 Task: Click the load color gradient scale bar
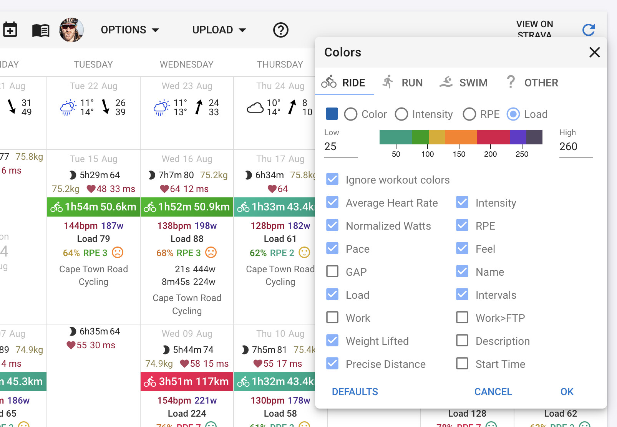(x=461, y=137)
